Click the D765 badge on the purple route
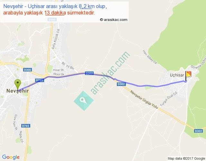 point(40,80)
